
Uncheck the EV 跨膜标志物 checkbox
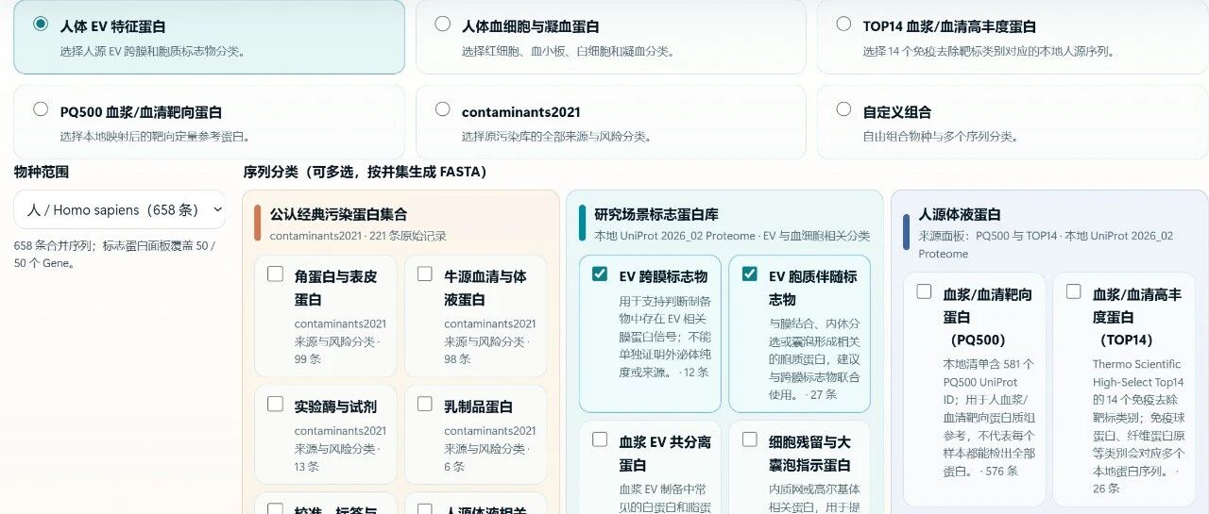pyautogui.click(x=600, y=274)
